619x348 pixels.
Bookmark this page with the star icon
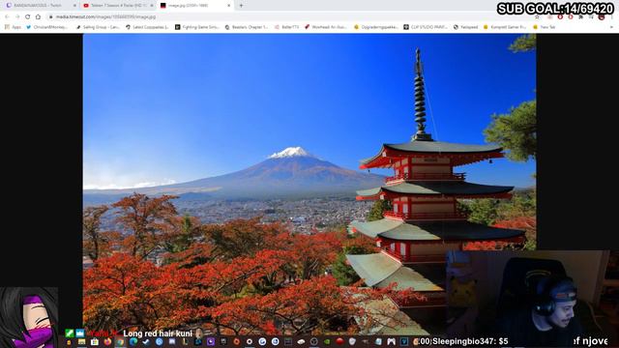[x=537, y=17]
